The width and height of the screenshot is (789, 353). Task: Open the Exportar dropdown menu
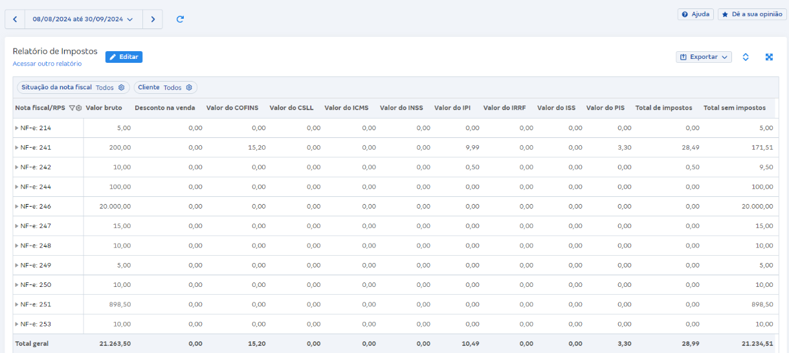(704, 57)
